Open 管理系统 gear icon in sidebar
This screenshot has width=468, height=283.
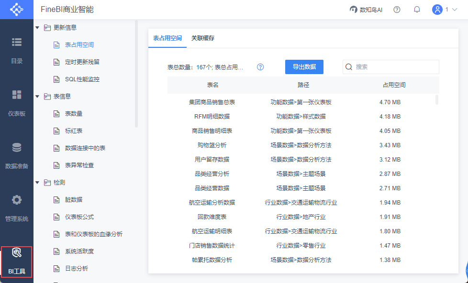coord(17,200)
